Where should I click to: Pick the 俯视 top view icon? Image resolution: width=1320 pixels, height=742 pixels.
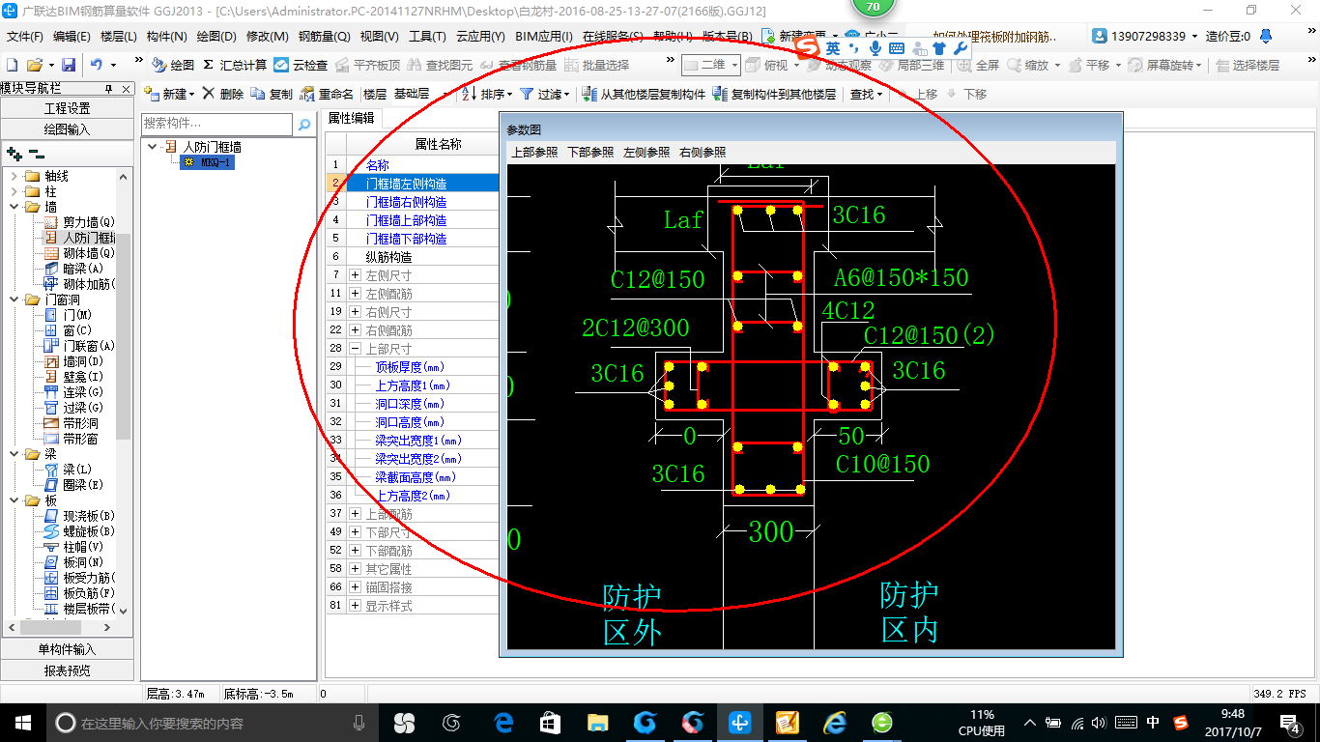pyautogui.click(x=766, y=65)
